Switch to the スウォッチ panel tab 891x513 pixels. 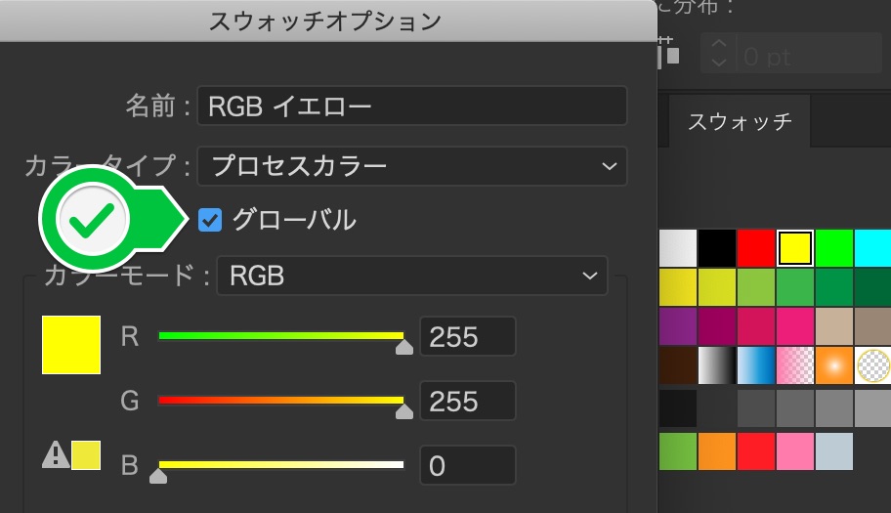(x=740, y=121)
